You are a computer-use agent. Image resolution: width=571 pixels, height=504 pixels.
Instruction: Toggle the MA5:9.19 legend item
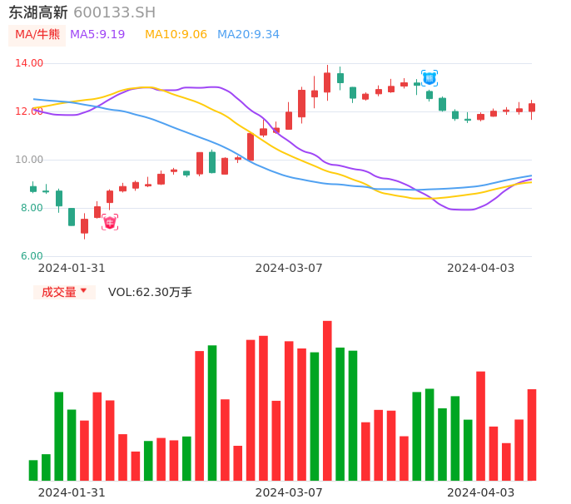(x=97, y=35)
